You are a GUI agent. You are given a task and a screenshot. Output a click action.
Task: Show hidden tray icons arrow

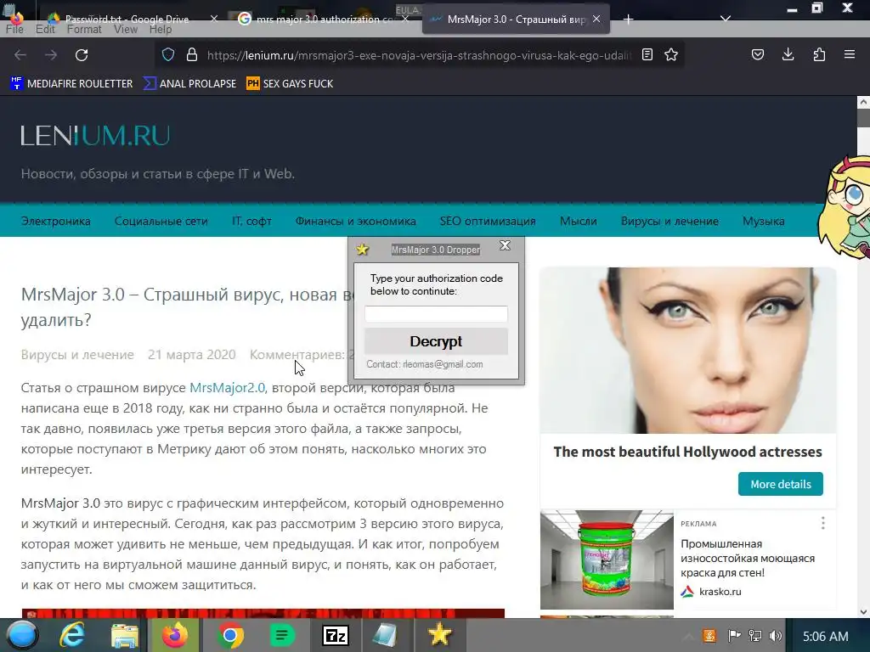687,636
